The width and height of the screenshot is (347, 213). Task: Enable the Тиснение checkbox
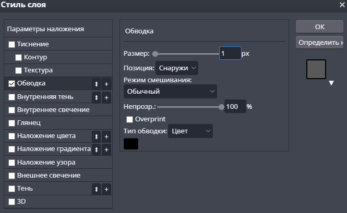click(12, 45)
